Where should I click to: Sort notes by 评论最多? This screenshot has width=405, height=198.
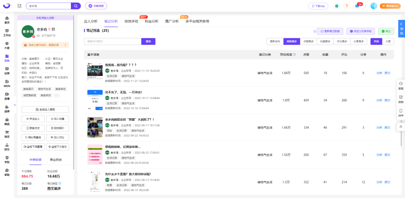(x=342, y=41)
